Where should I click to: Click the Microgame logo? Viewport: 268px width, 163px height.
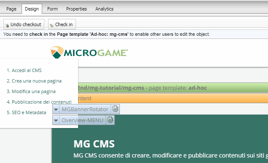coord(89,52)
